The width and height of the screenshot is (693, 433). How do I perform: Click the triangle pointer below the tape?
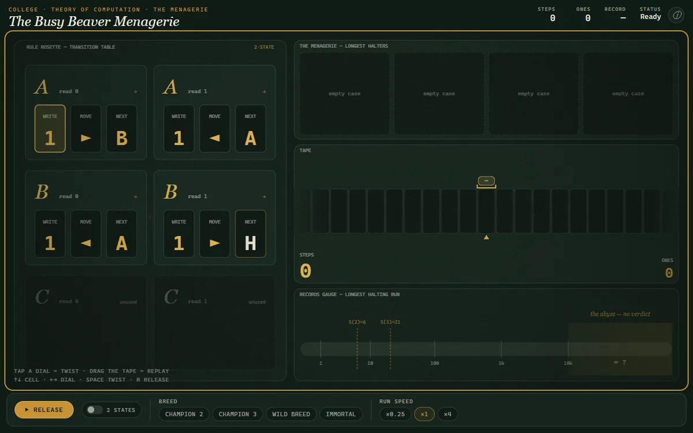(x=486, y=237)
